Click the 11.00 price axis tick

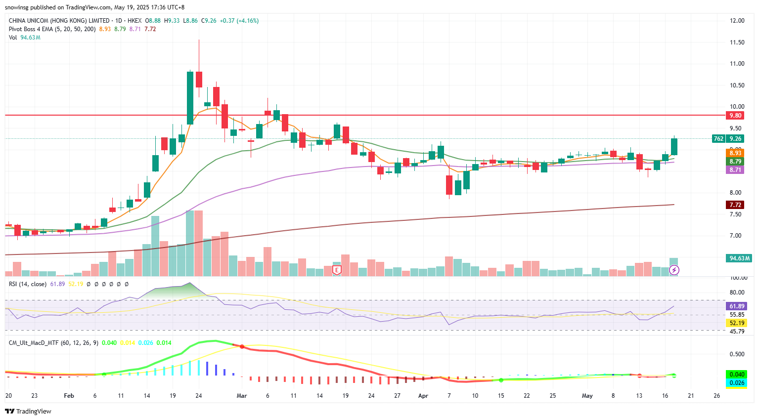click(737, 64)
